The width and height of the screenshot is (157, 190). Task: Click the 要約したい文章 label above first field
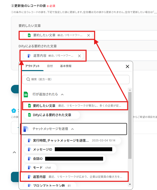(30, 26)
